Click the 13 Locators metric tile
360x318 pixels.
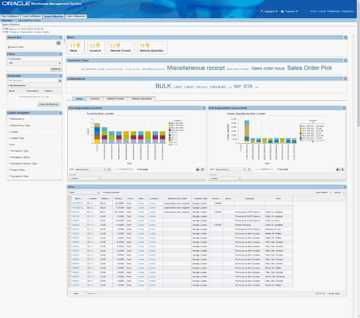[96, 47]
